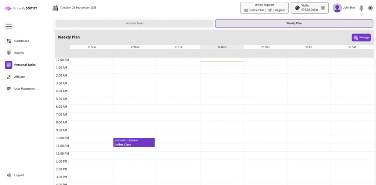
Task: Open the Online Class calendar event
Action: 134,143
